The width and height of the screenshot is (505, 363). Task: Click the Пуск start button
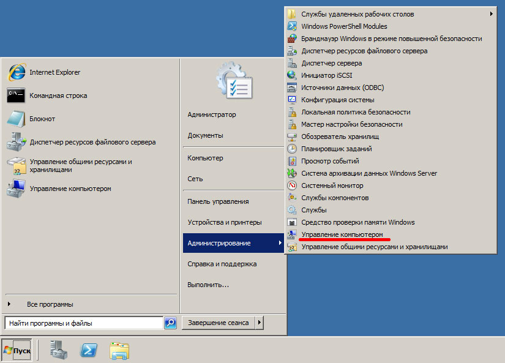[17, 350]
